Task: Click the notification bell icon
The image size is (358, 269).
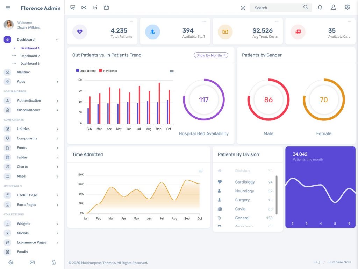Action: pyautogui.click(x=320, y=7)
